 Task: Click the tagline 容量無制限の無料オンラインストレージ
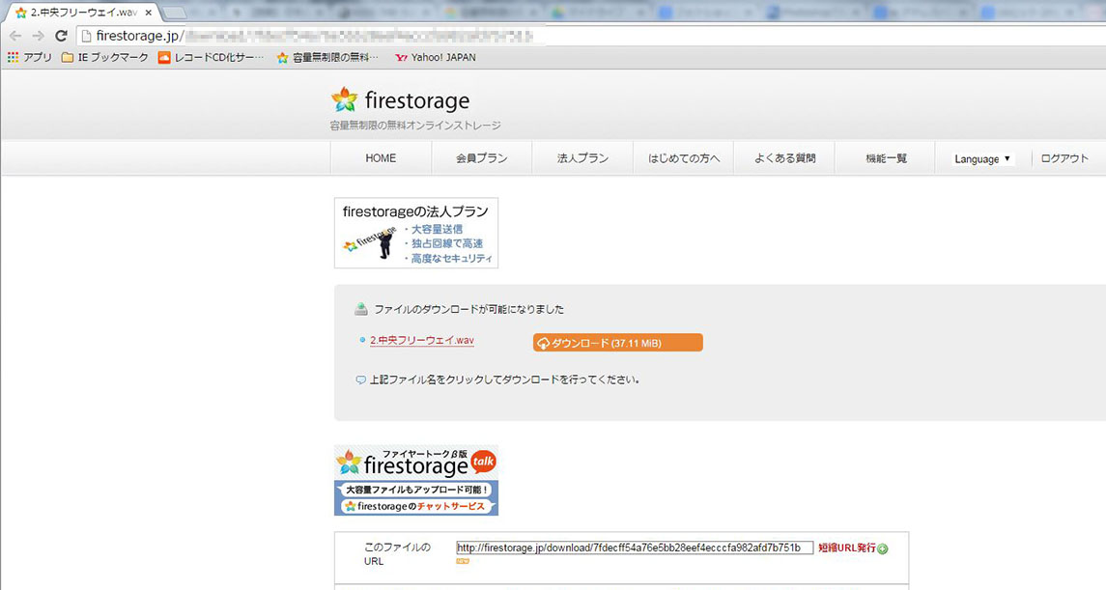tap(415, 126)
